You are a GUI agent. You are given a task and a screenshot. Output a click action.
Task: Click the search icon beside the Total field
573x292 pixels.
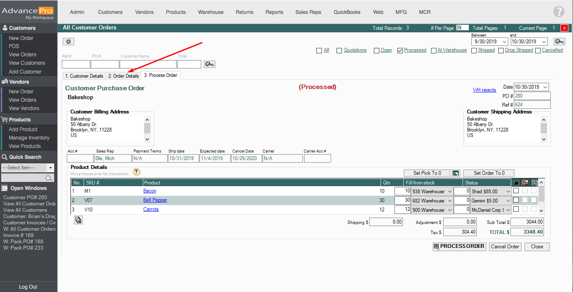click(209, 64)
